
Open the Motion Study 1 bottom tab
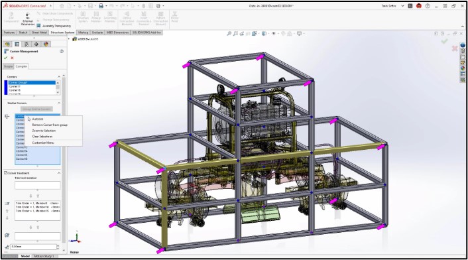(44, 256)
